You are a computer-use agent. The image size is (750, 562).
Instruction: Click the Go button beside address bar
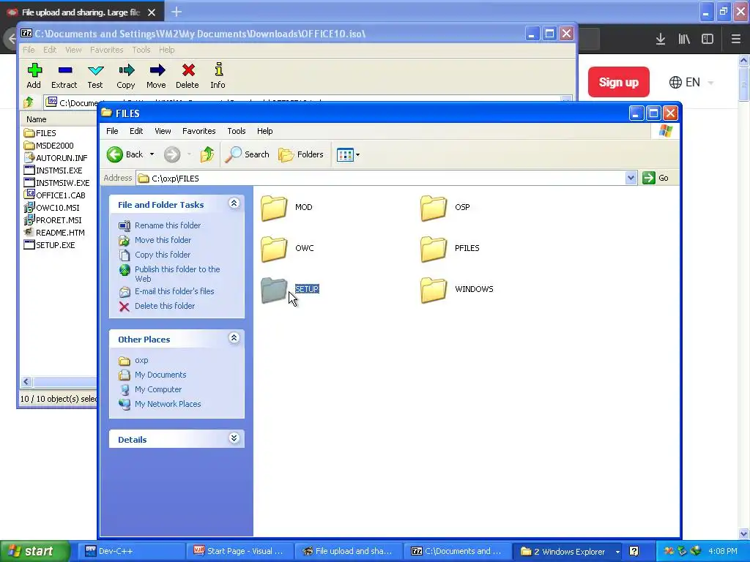pos(656,178)
